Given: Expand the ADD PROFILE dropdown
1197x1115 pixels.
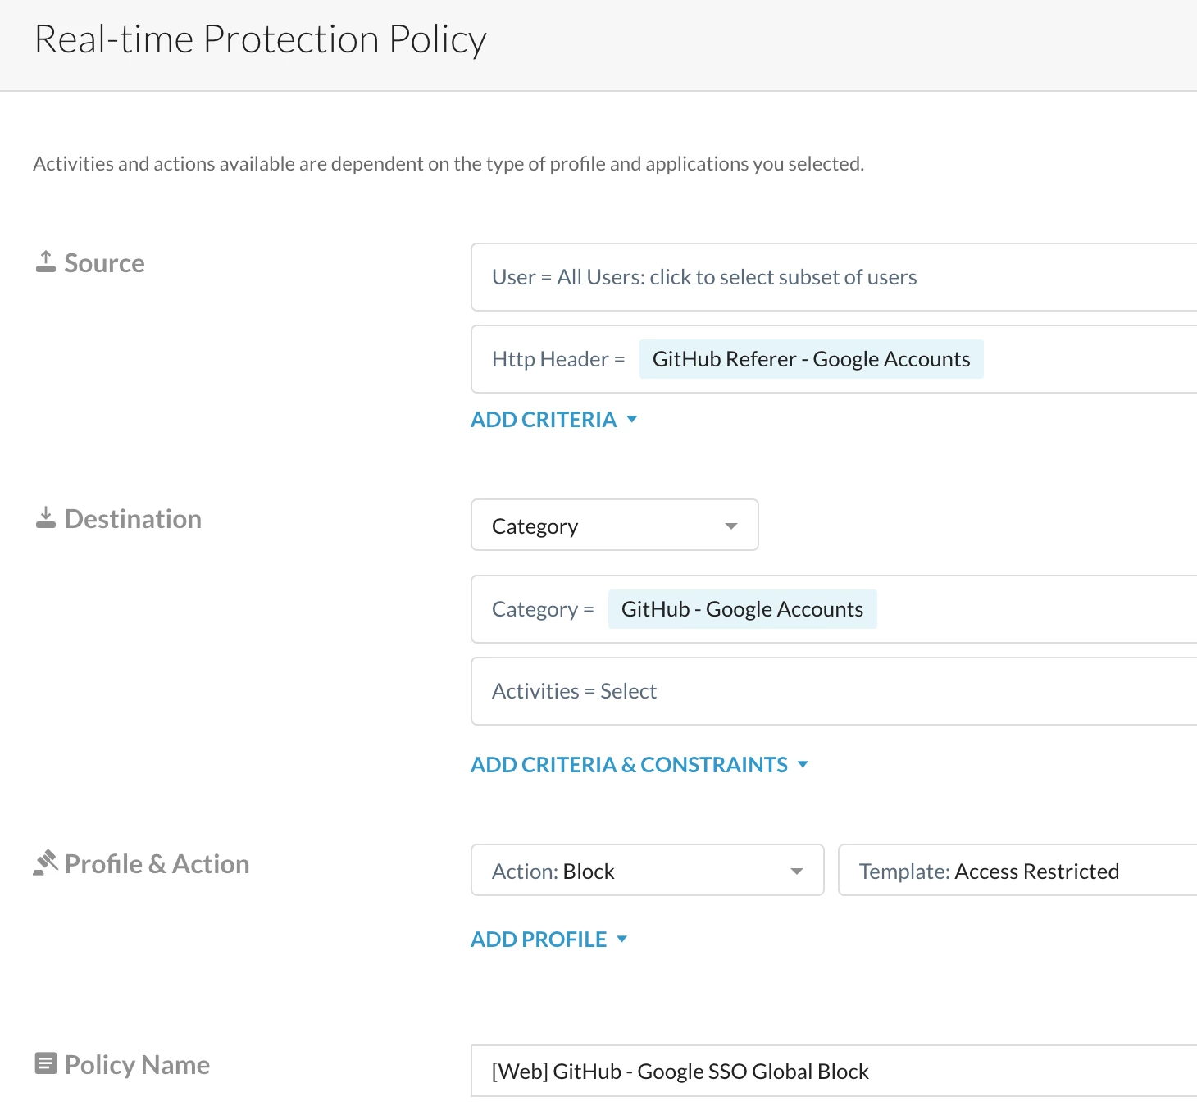Looking at the screenshot, I should pos(548,940).
